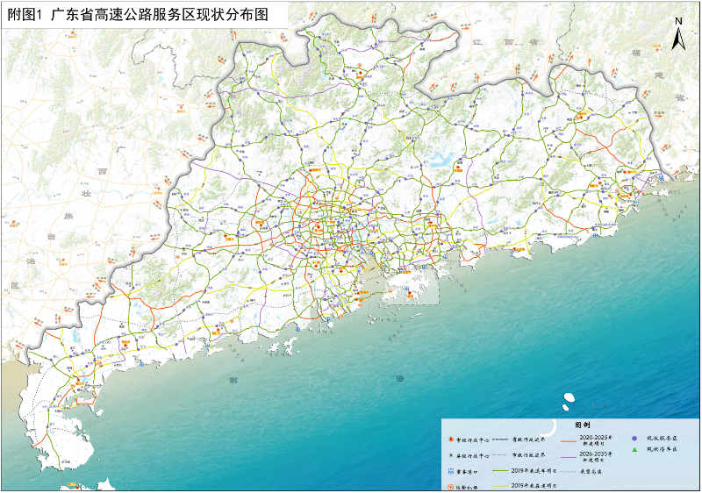Click the 现状服务区 legend text label
Image resolution: width=702 pixels, height=493 pixels.
663,437
